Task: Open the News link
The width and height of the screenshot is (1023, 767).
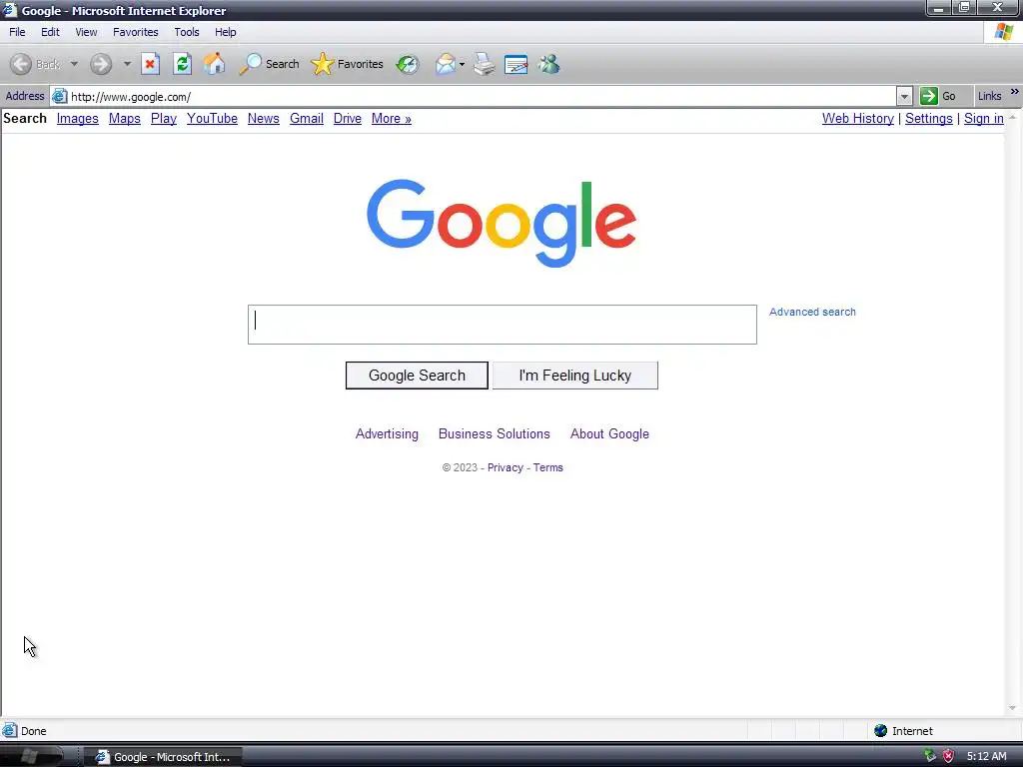Action: pyautogui.click(x=264, y=119)
